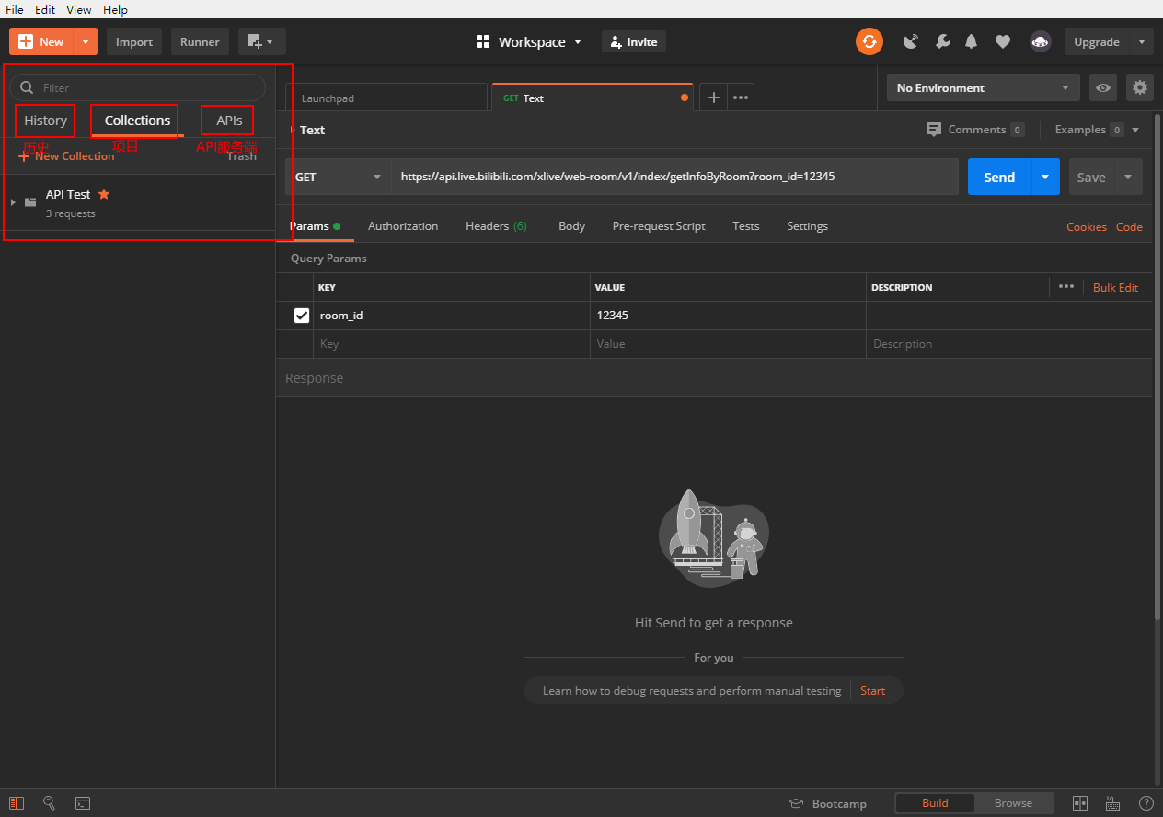Toggle environment quick look eye icon
The image size is (1163, 817).
click(1103, 87)
